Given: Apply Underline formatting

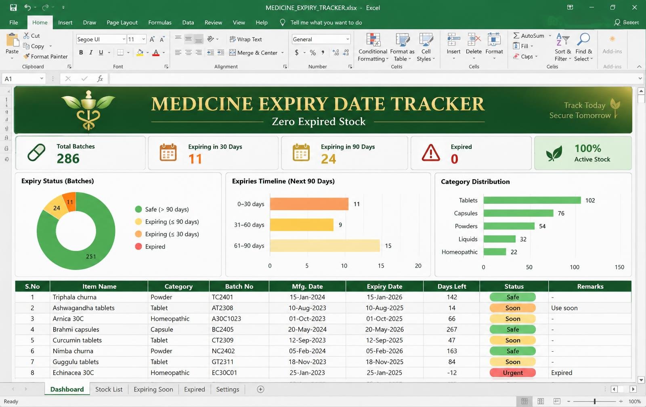Looking at the screenshot, I should pos(101,52).
